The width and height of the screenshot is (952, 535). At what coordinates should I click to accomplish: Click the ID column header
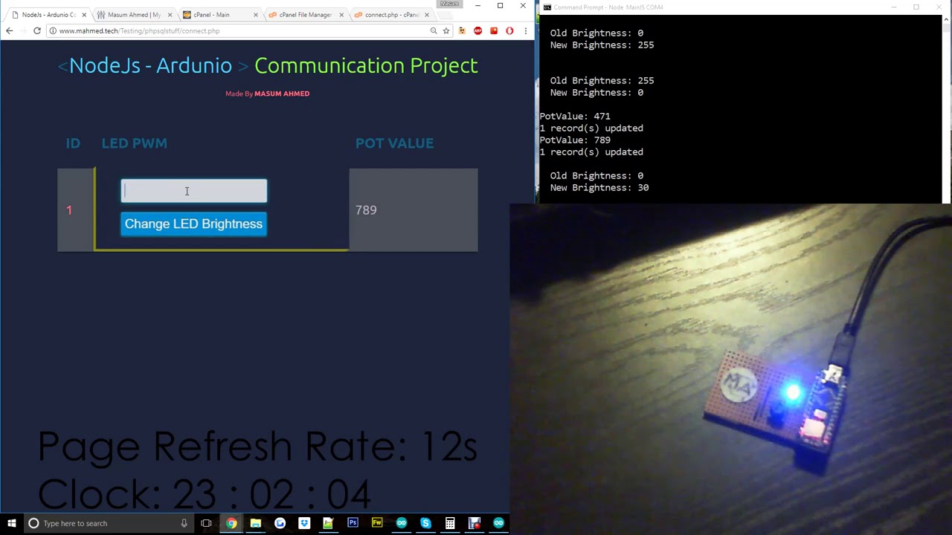click(73, 143)
